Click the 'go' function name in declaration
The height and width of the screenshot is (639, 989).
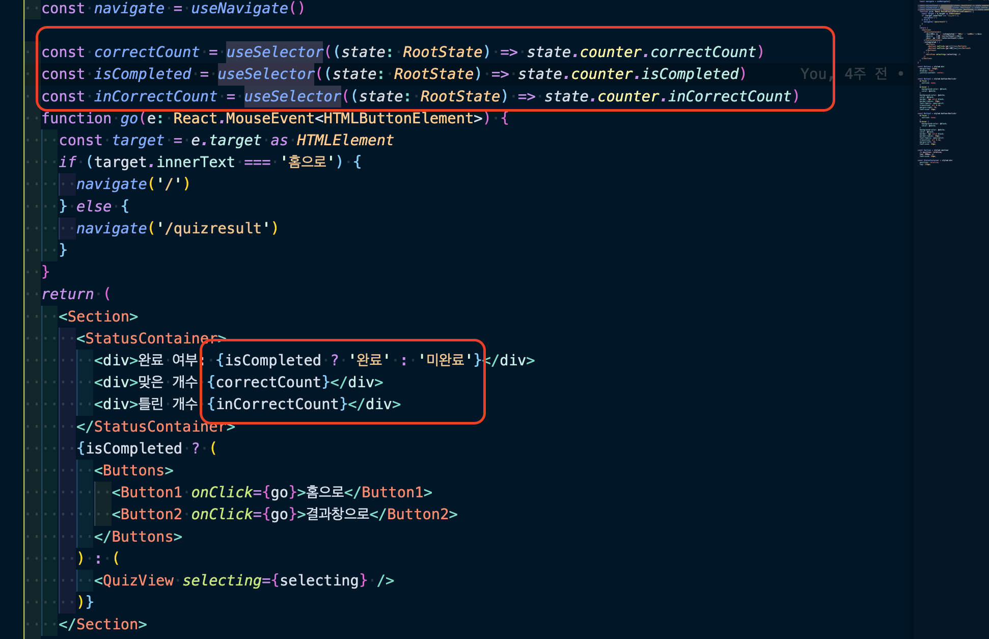129,119
